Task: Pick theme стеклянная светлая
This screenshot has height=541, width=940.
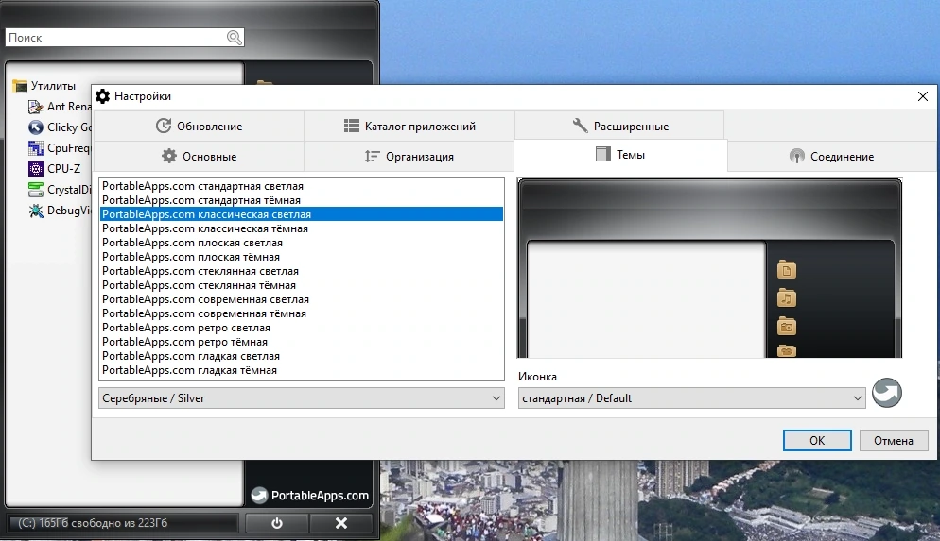Action: (x=302, y=271)
